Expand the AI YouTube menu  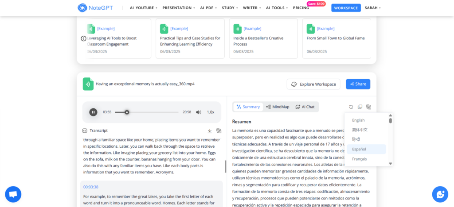(x=144, y=8)
